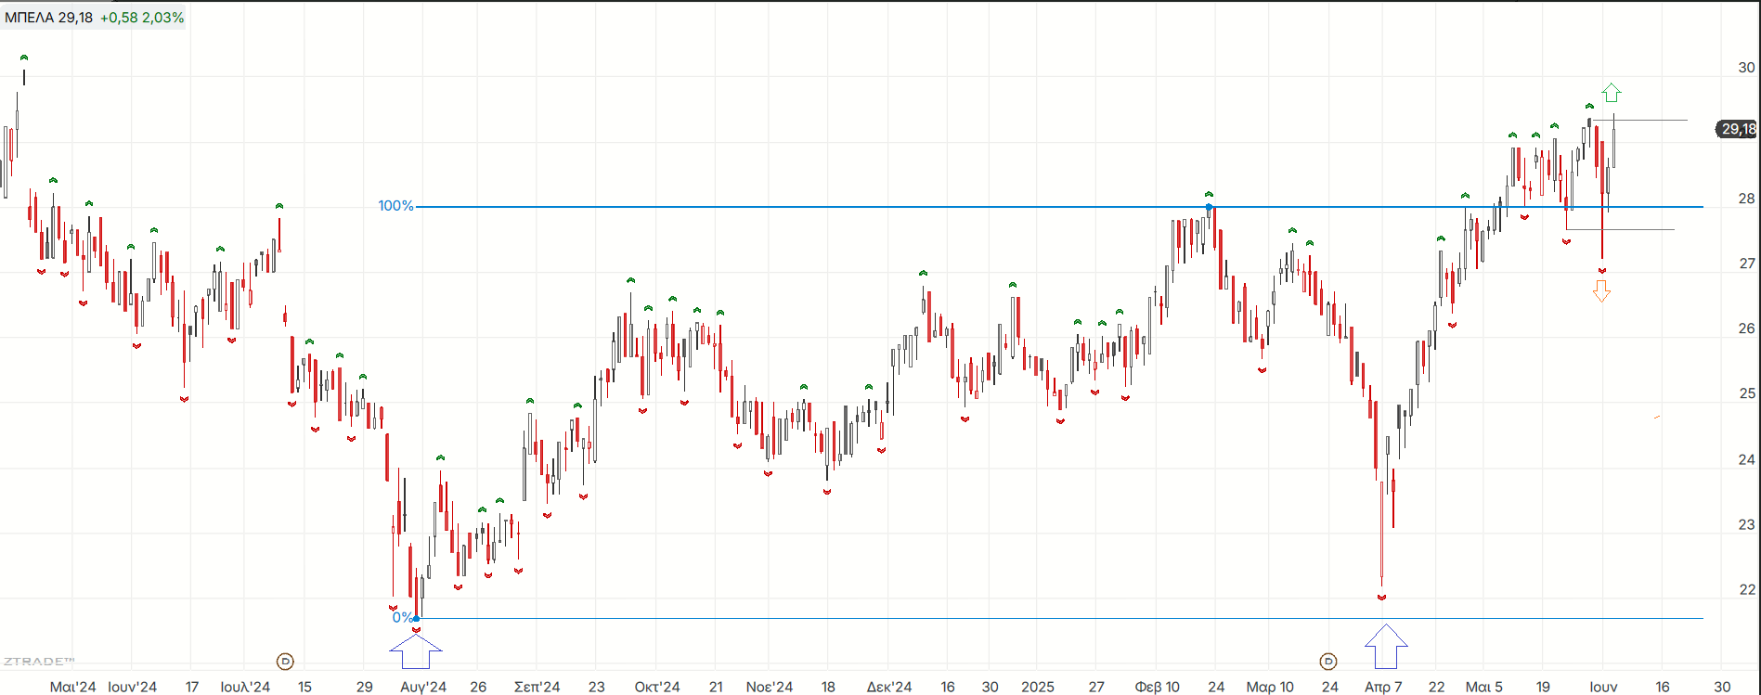Select the green up-arrow signal above latest candles

coord(1612,93)
